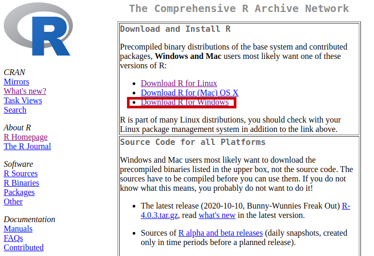Open the Manuals documentation link
This screenshot has height=256, width=374.
click(18, 229)
